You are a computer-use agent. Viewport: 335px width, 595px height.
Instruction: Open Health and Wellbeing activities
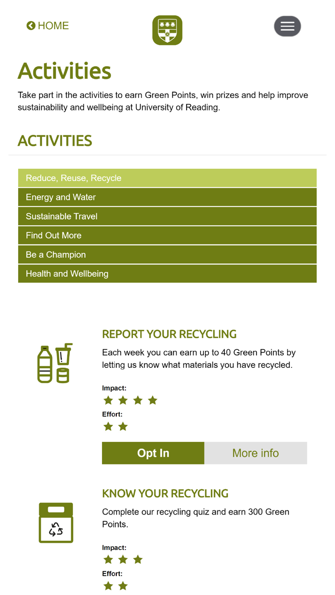point(167,274)
